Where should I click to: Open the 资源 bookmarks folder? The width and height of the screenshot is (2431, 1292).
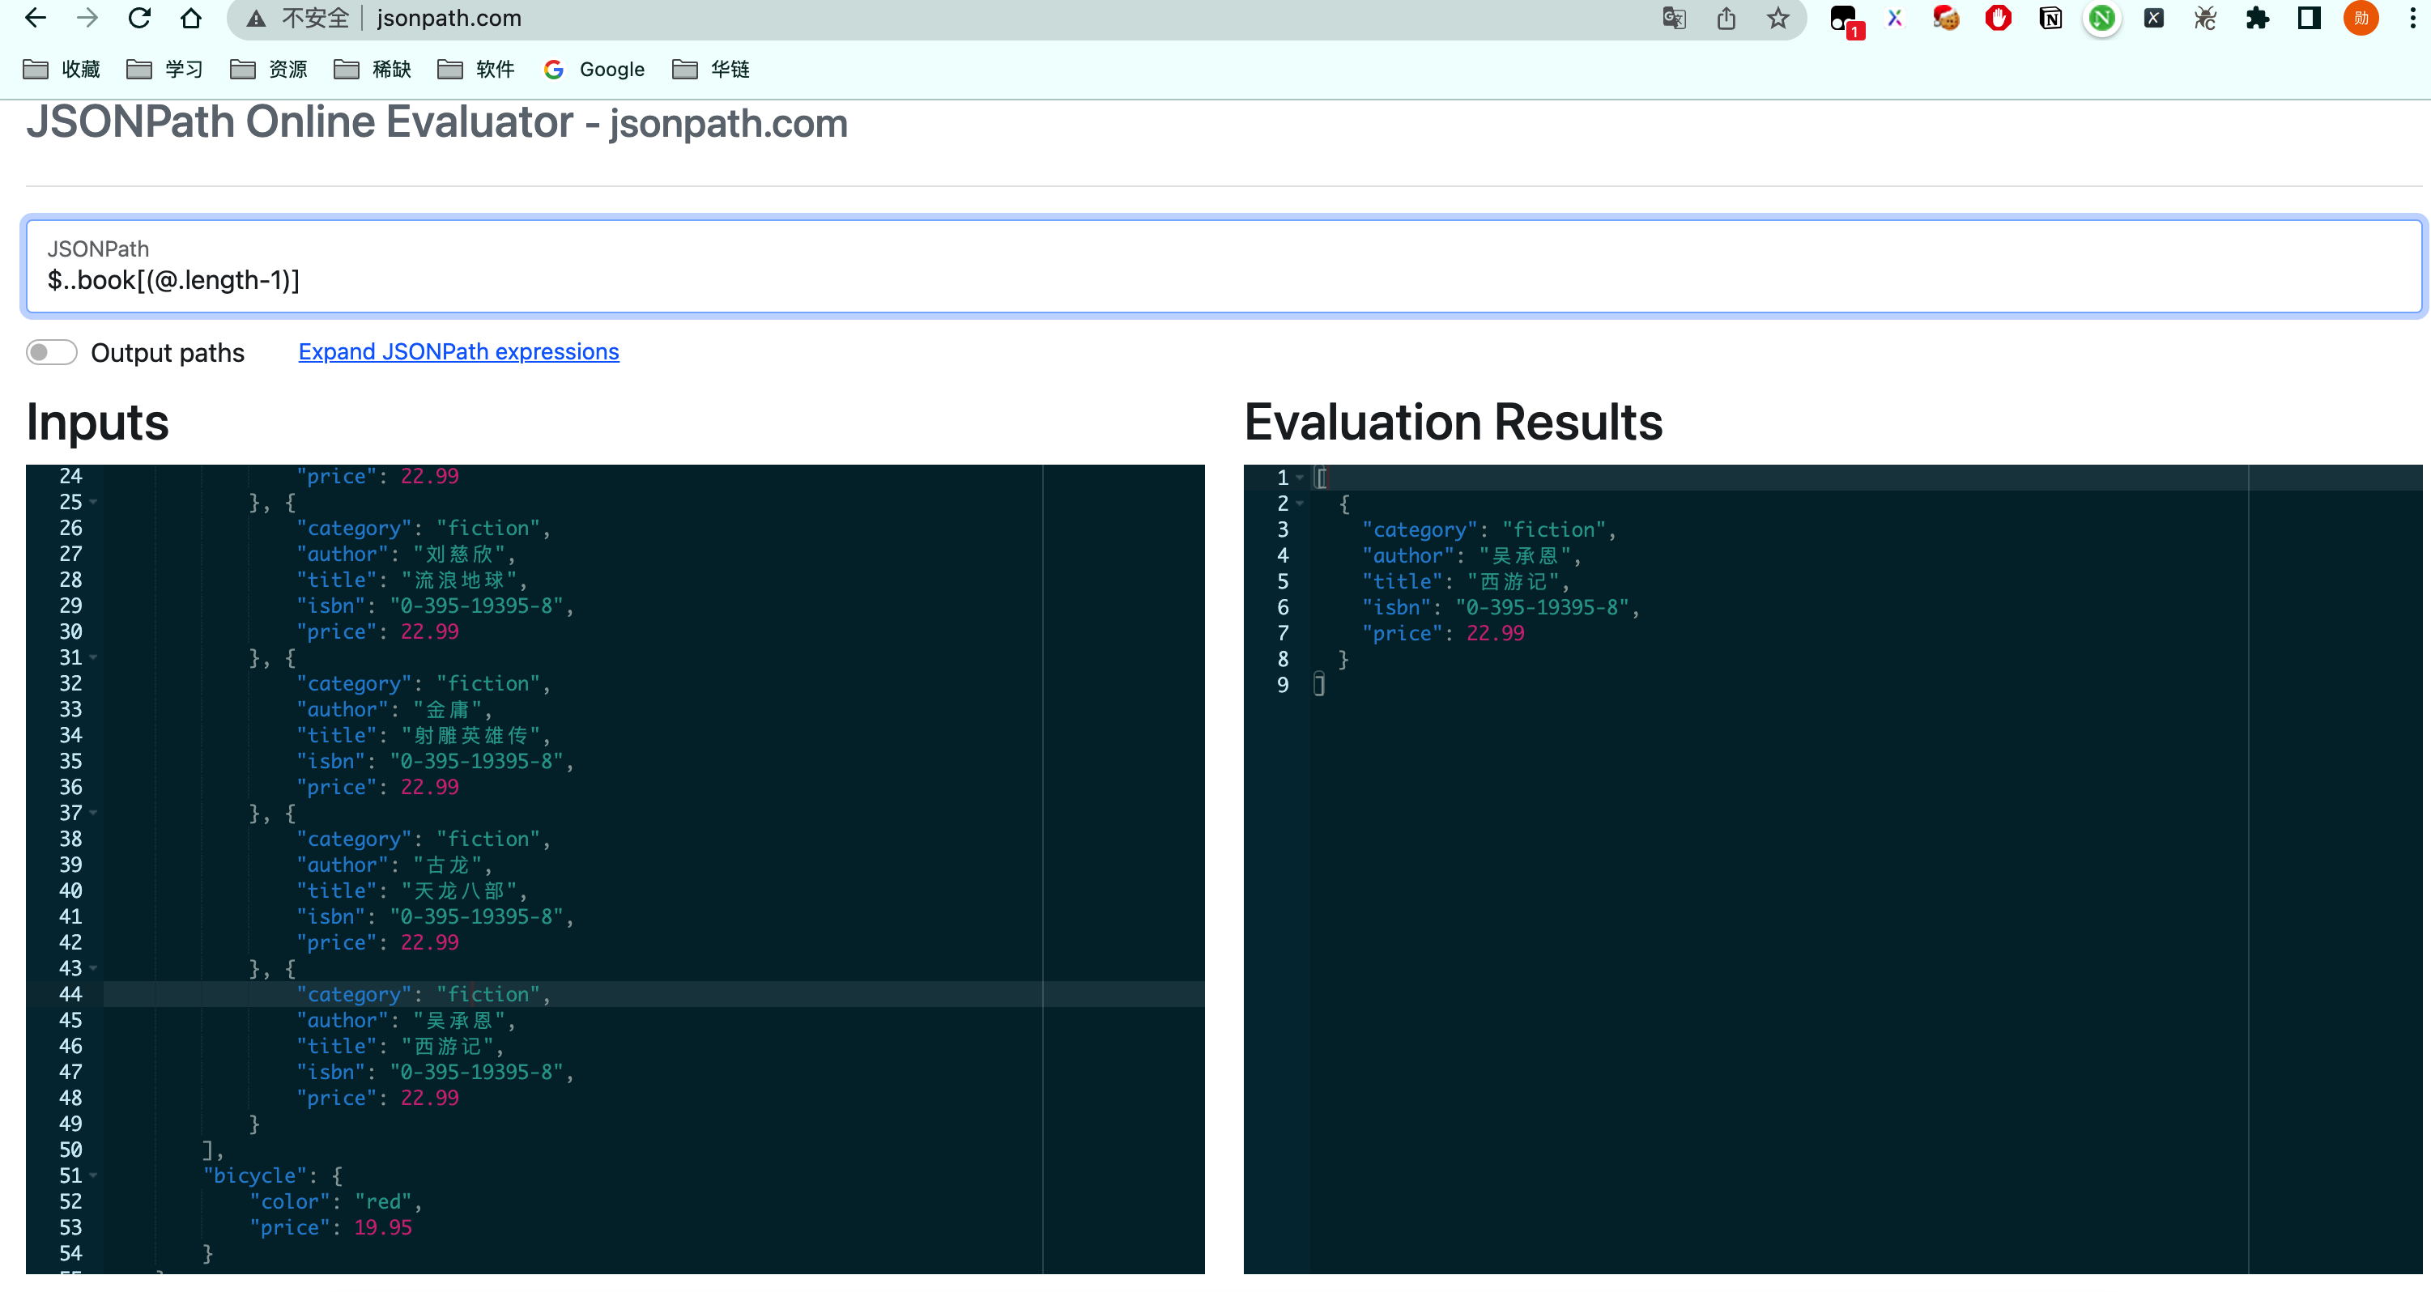pyautogui.click(x=269, y=69)
